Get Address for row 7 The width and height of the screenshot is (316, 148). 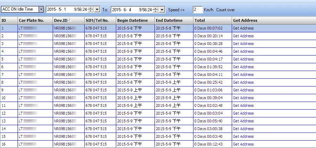(243, 75)
